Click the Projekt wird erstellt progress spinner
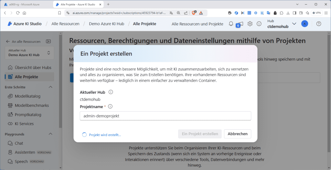Image resolution: width=331 pixels, height=170 pixels. pyautogui.click(x=84, y=135)
